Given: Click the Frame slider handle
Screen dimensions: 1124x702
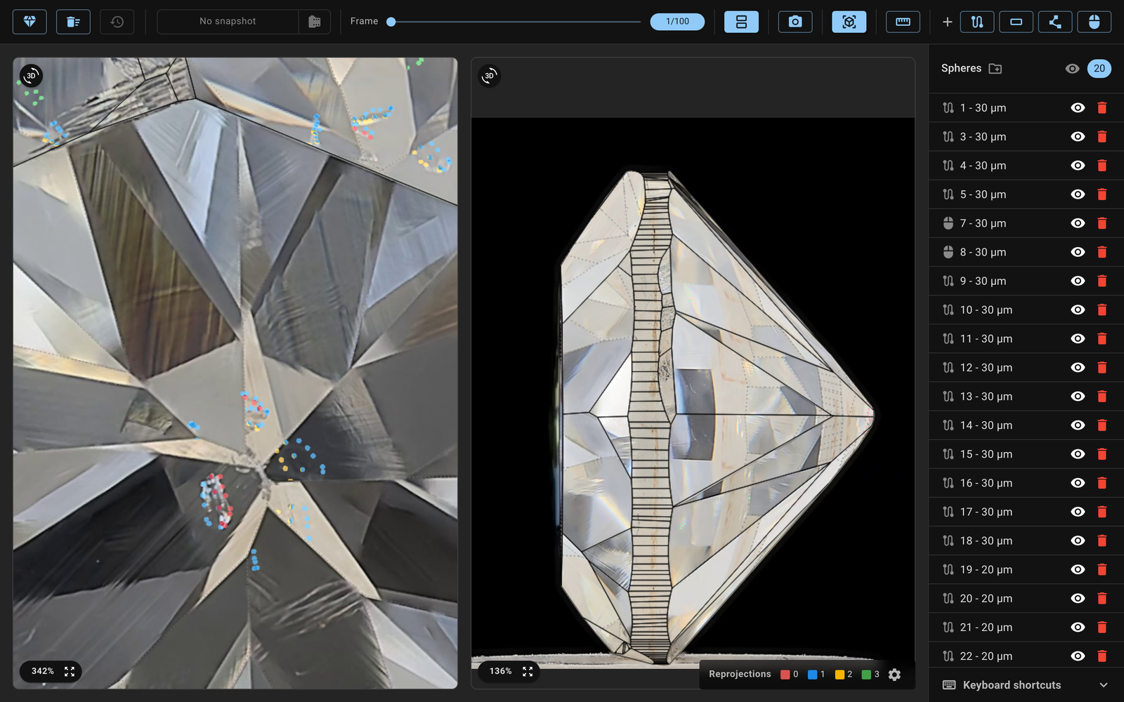Looking at the screenshot, I should [x=391, y=22].
